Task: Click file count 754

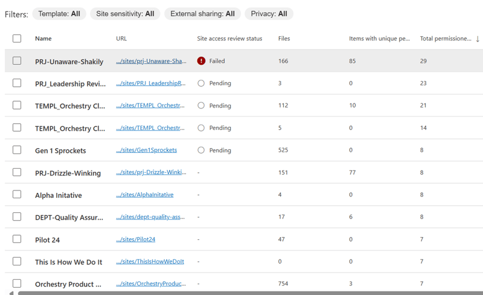Action: click(x=283, y=284)
